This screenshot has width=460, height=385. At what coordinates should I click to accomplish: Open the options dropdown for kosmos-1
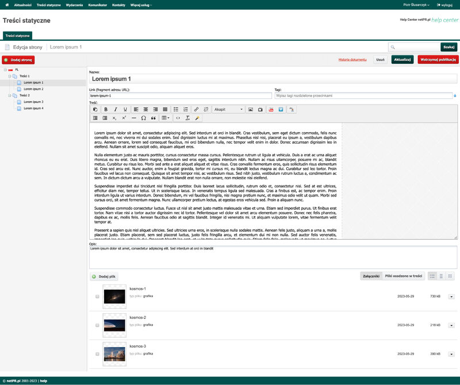coord(451,296)
